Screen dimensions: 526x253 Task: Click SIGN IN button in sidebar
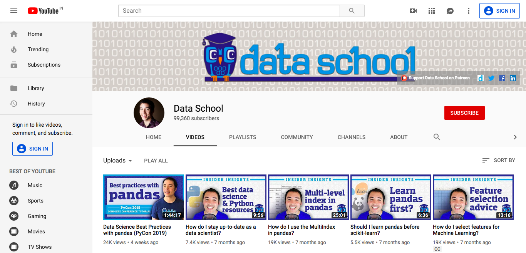click(32, 149)
